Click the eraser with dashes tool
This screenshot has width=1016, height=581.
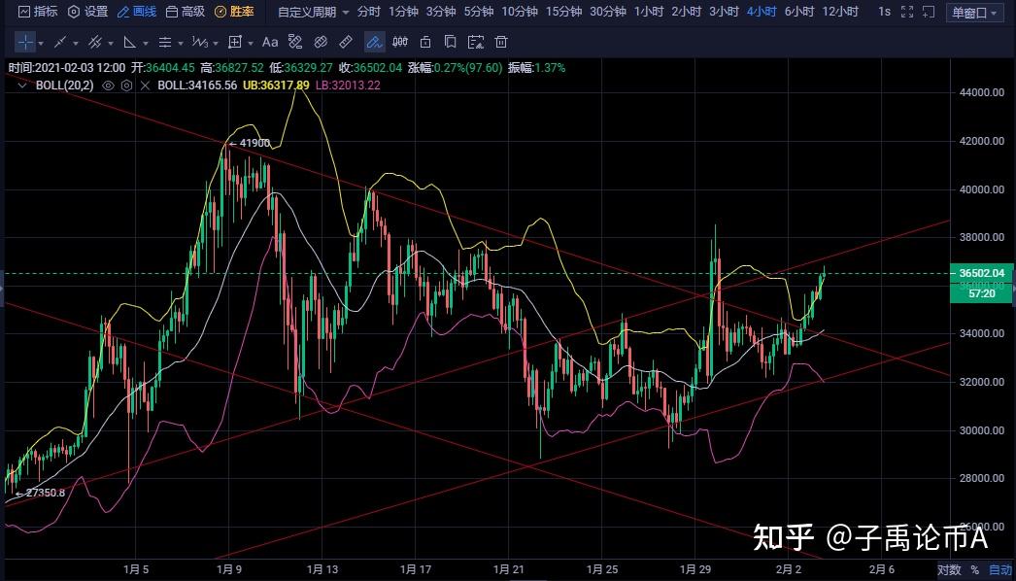295,42
